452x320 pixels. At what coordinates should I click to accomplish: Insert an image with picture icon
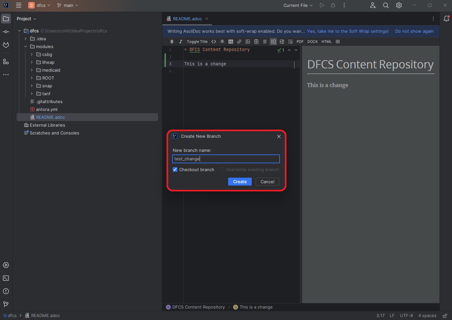(x=248, y=42)
